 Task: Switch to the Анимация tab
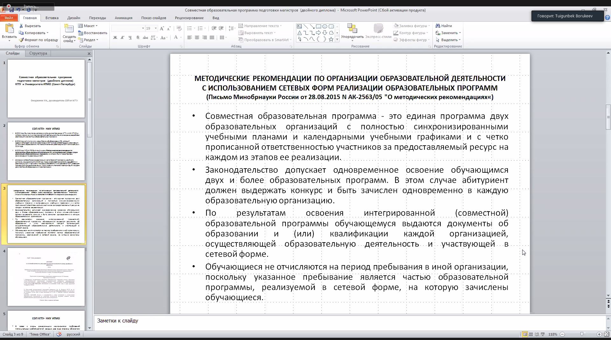tap(123, 18)
